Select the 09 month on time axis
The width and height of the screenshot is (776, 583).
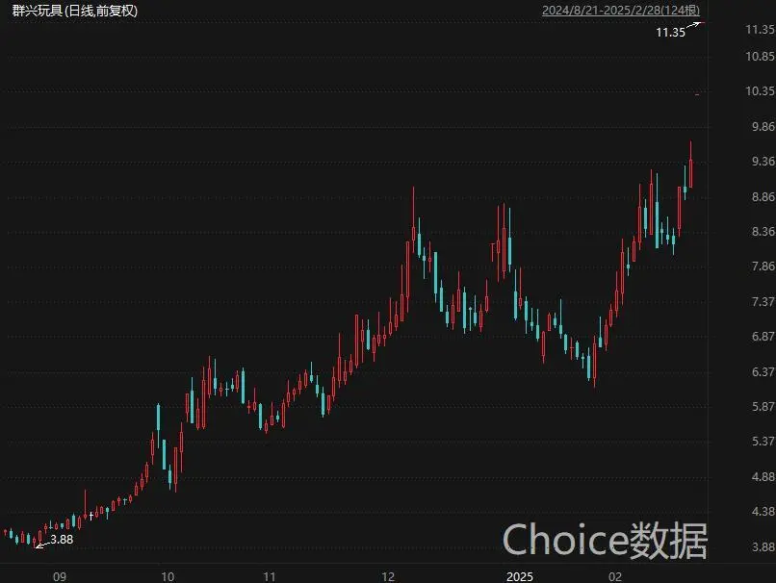click(x=60, y=576)
